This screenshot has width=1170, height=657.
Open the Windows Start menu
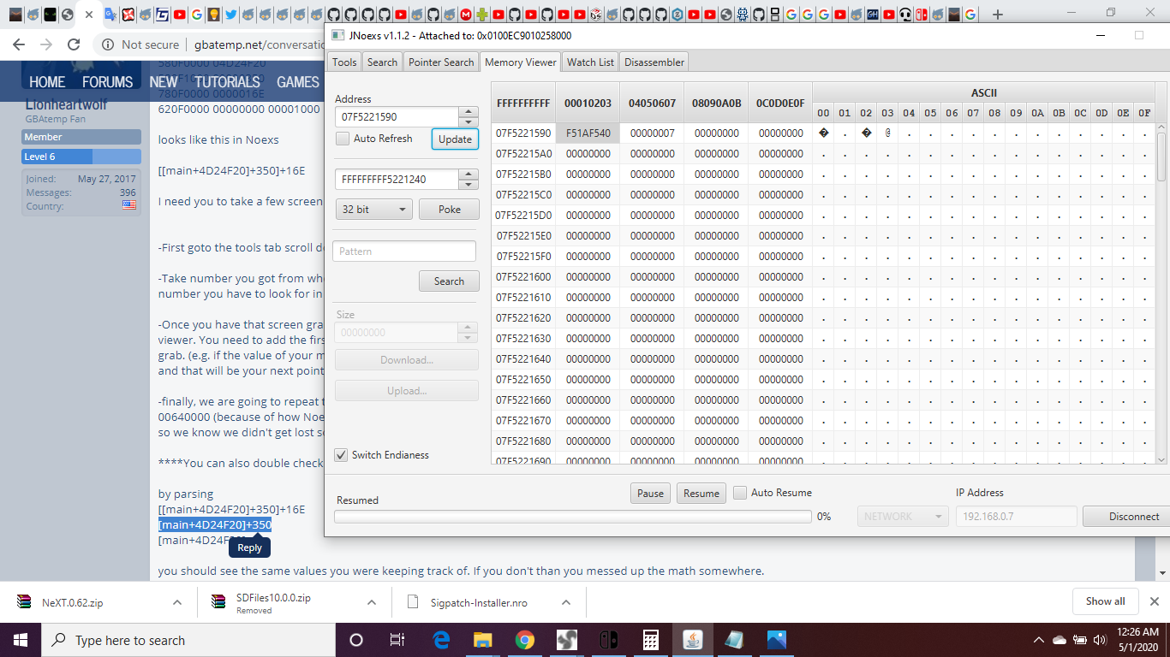coord(21,640)
